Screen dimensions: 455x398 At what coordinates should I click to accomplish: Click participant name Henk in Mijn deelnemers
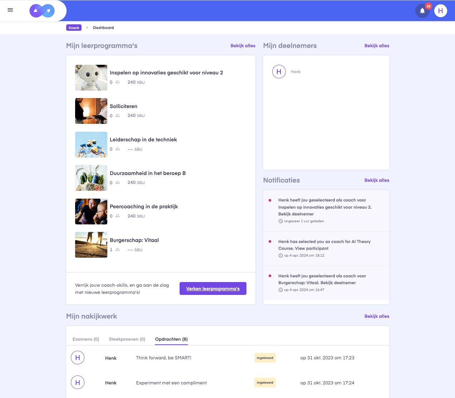pyautogui.click(x=295, y=72)
